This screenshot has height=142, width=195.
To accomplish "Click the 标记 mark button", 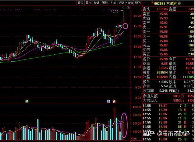I will point(121,3).
